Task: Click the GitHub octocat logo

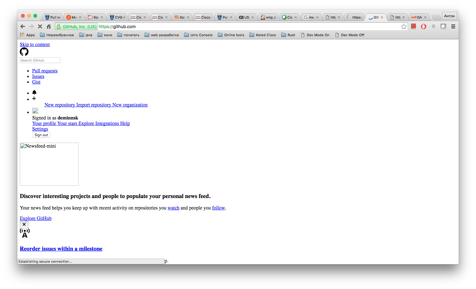Action: [x=24, y=52]
